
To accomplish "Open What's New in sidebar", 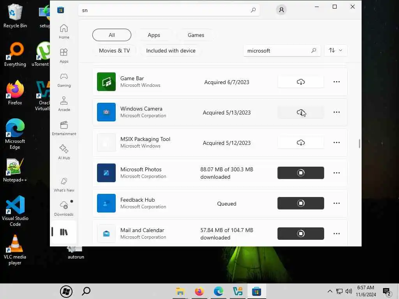I will click(64, 185).
